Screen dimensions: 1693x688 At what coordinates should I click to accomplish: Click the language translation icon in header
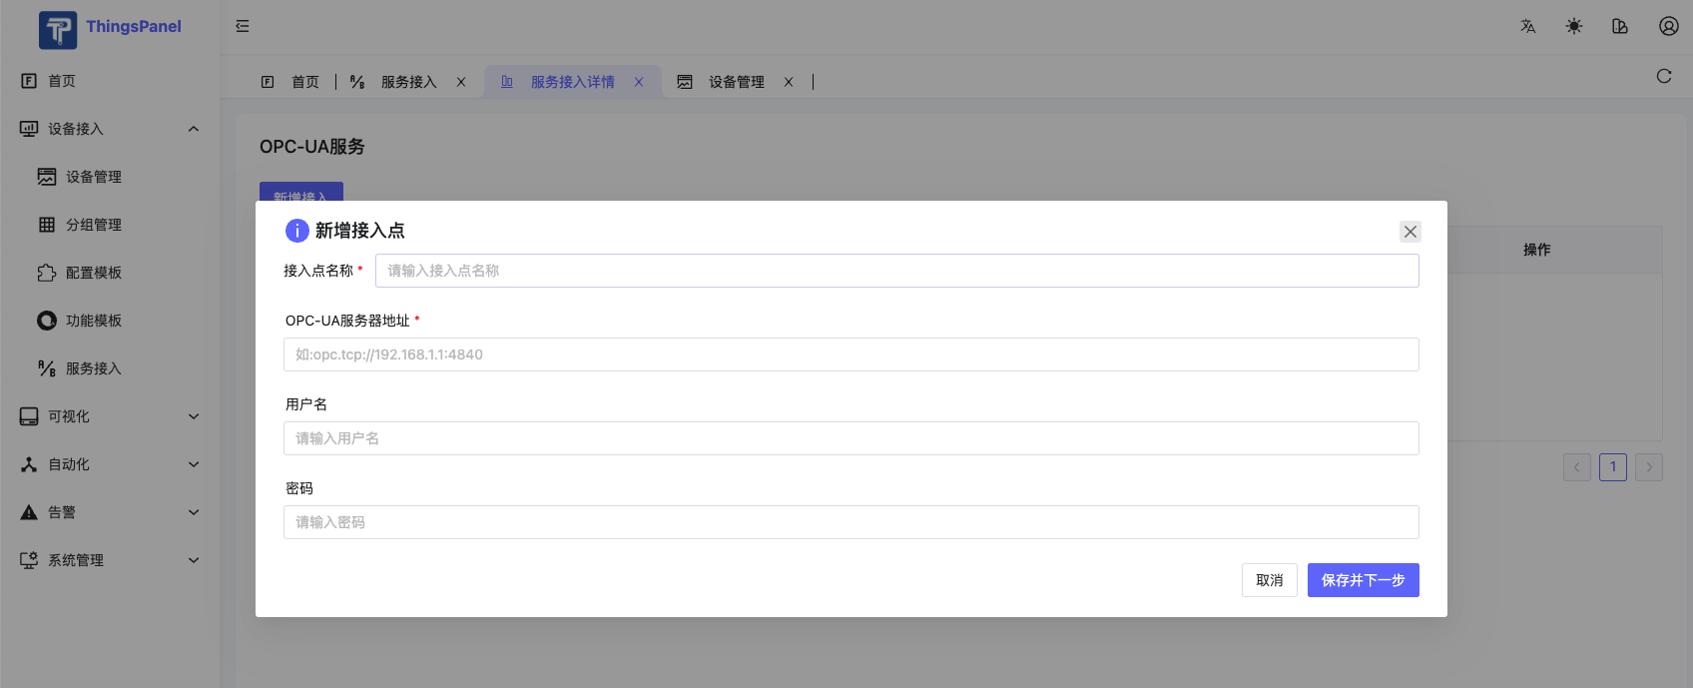click(1527, 27)
